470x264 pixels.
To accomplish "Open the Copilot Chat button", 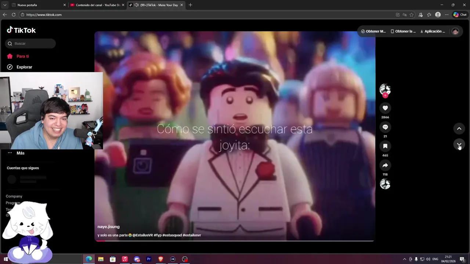I will click(x=460, y=15).
